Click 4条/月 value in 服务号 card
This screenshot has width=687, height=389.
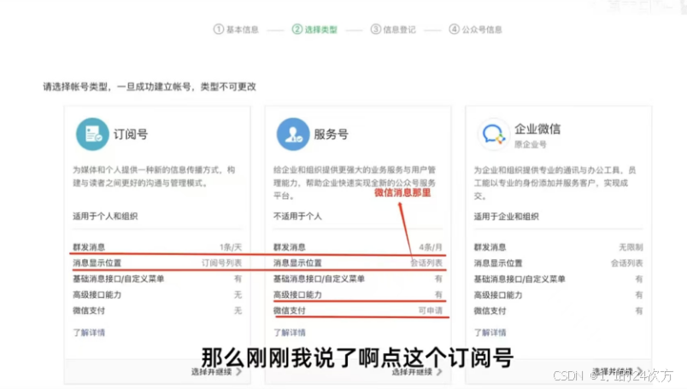pos(431,247)
